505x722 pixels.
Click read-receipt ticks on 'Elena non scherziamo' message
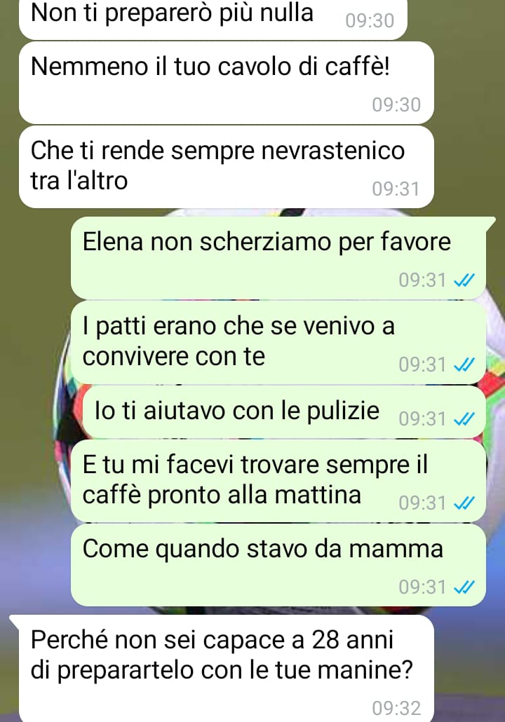[x=464, y=280]
